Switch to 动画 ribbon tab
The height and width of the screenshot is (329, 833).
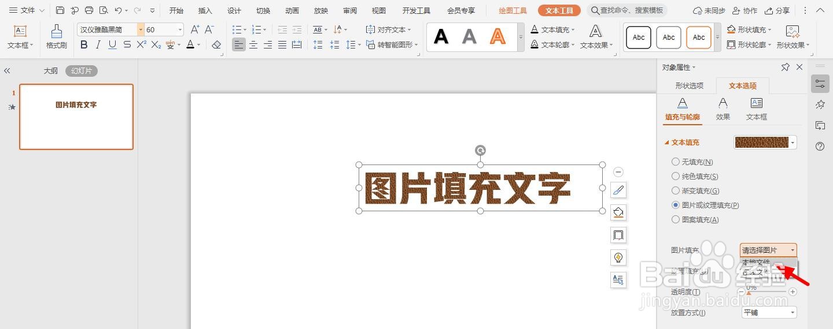tap(292, 10)
